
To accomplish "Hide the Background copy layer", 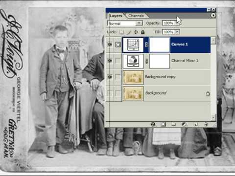I will coord(110,77).
